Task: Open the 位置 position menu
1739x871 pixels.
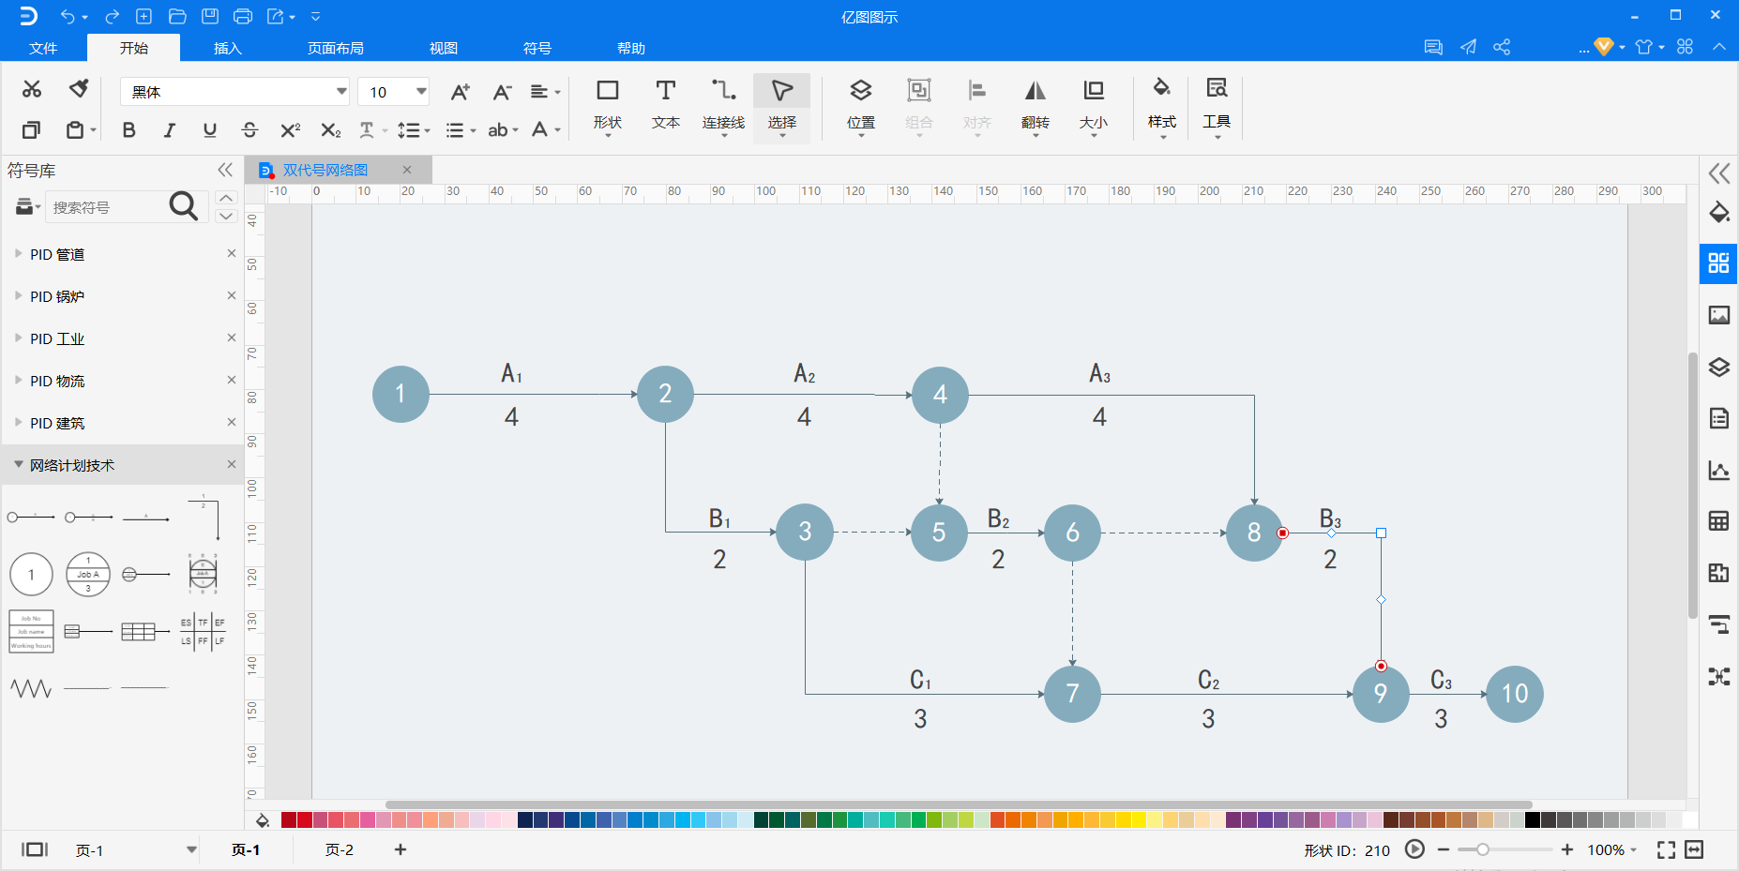Action: [861, 106]
